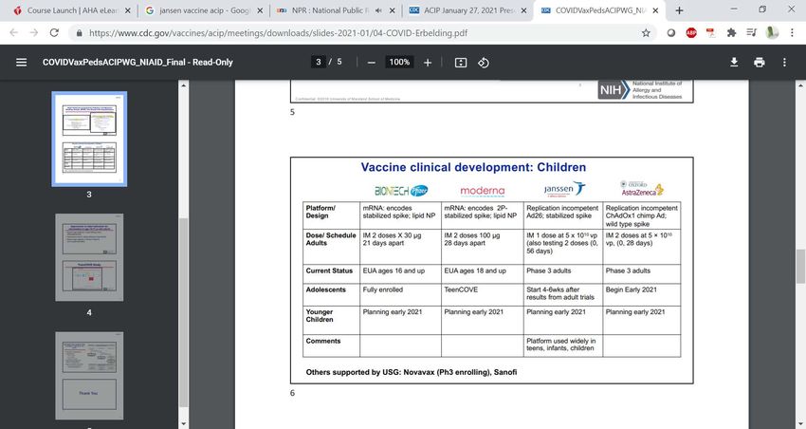Click the slide title Vaccine clinical development: Children

(x=473, y=167)
